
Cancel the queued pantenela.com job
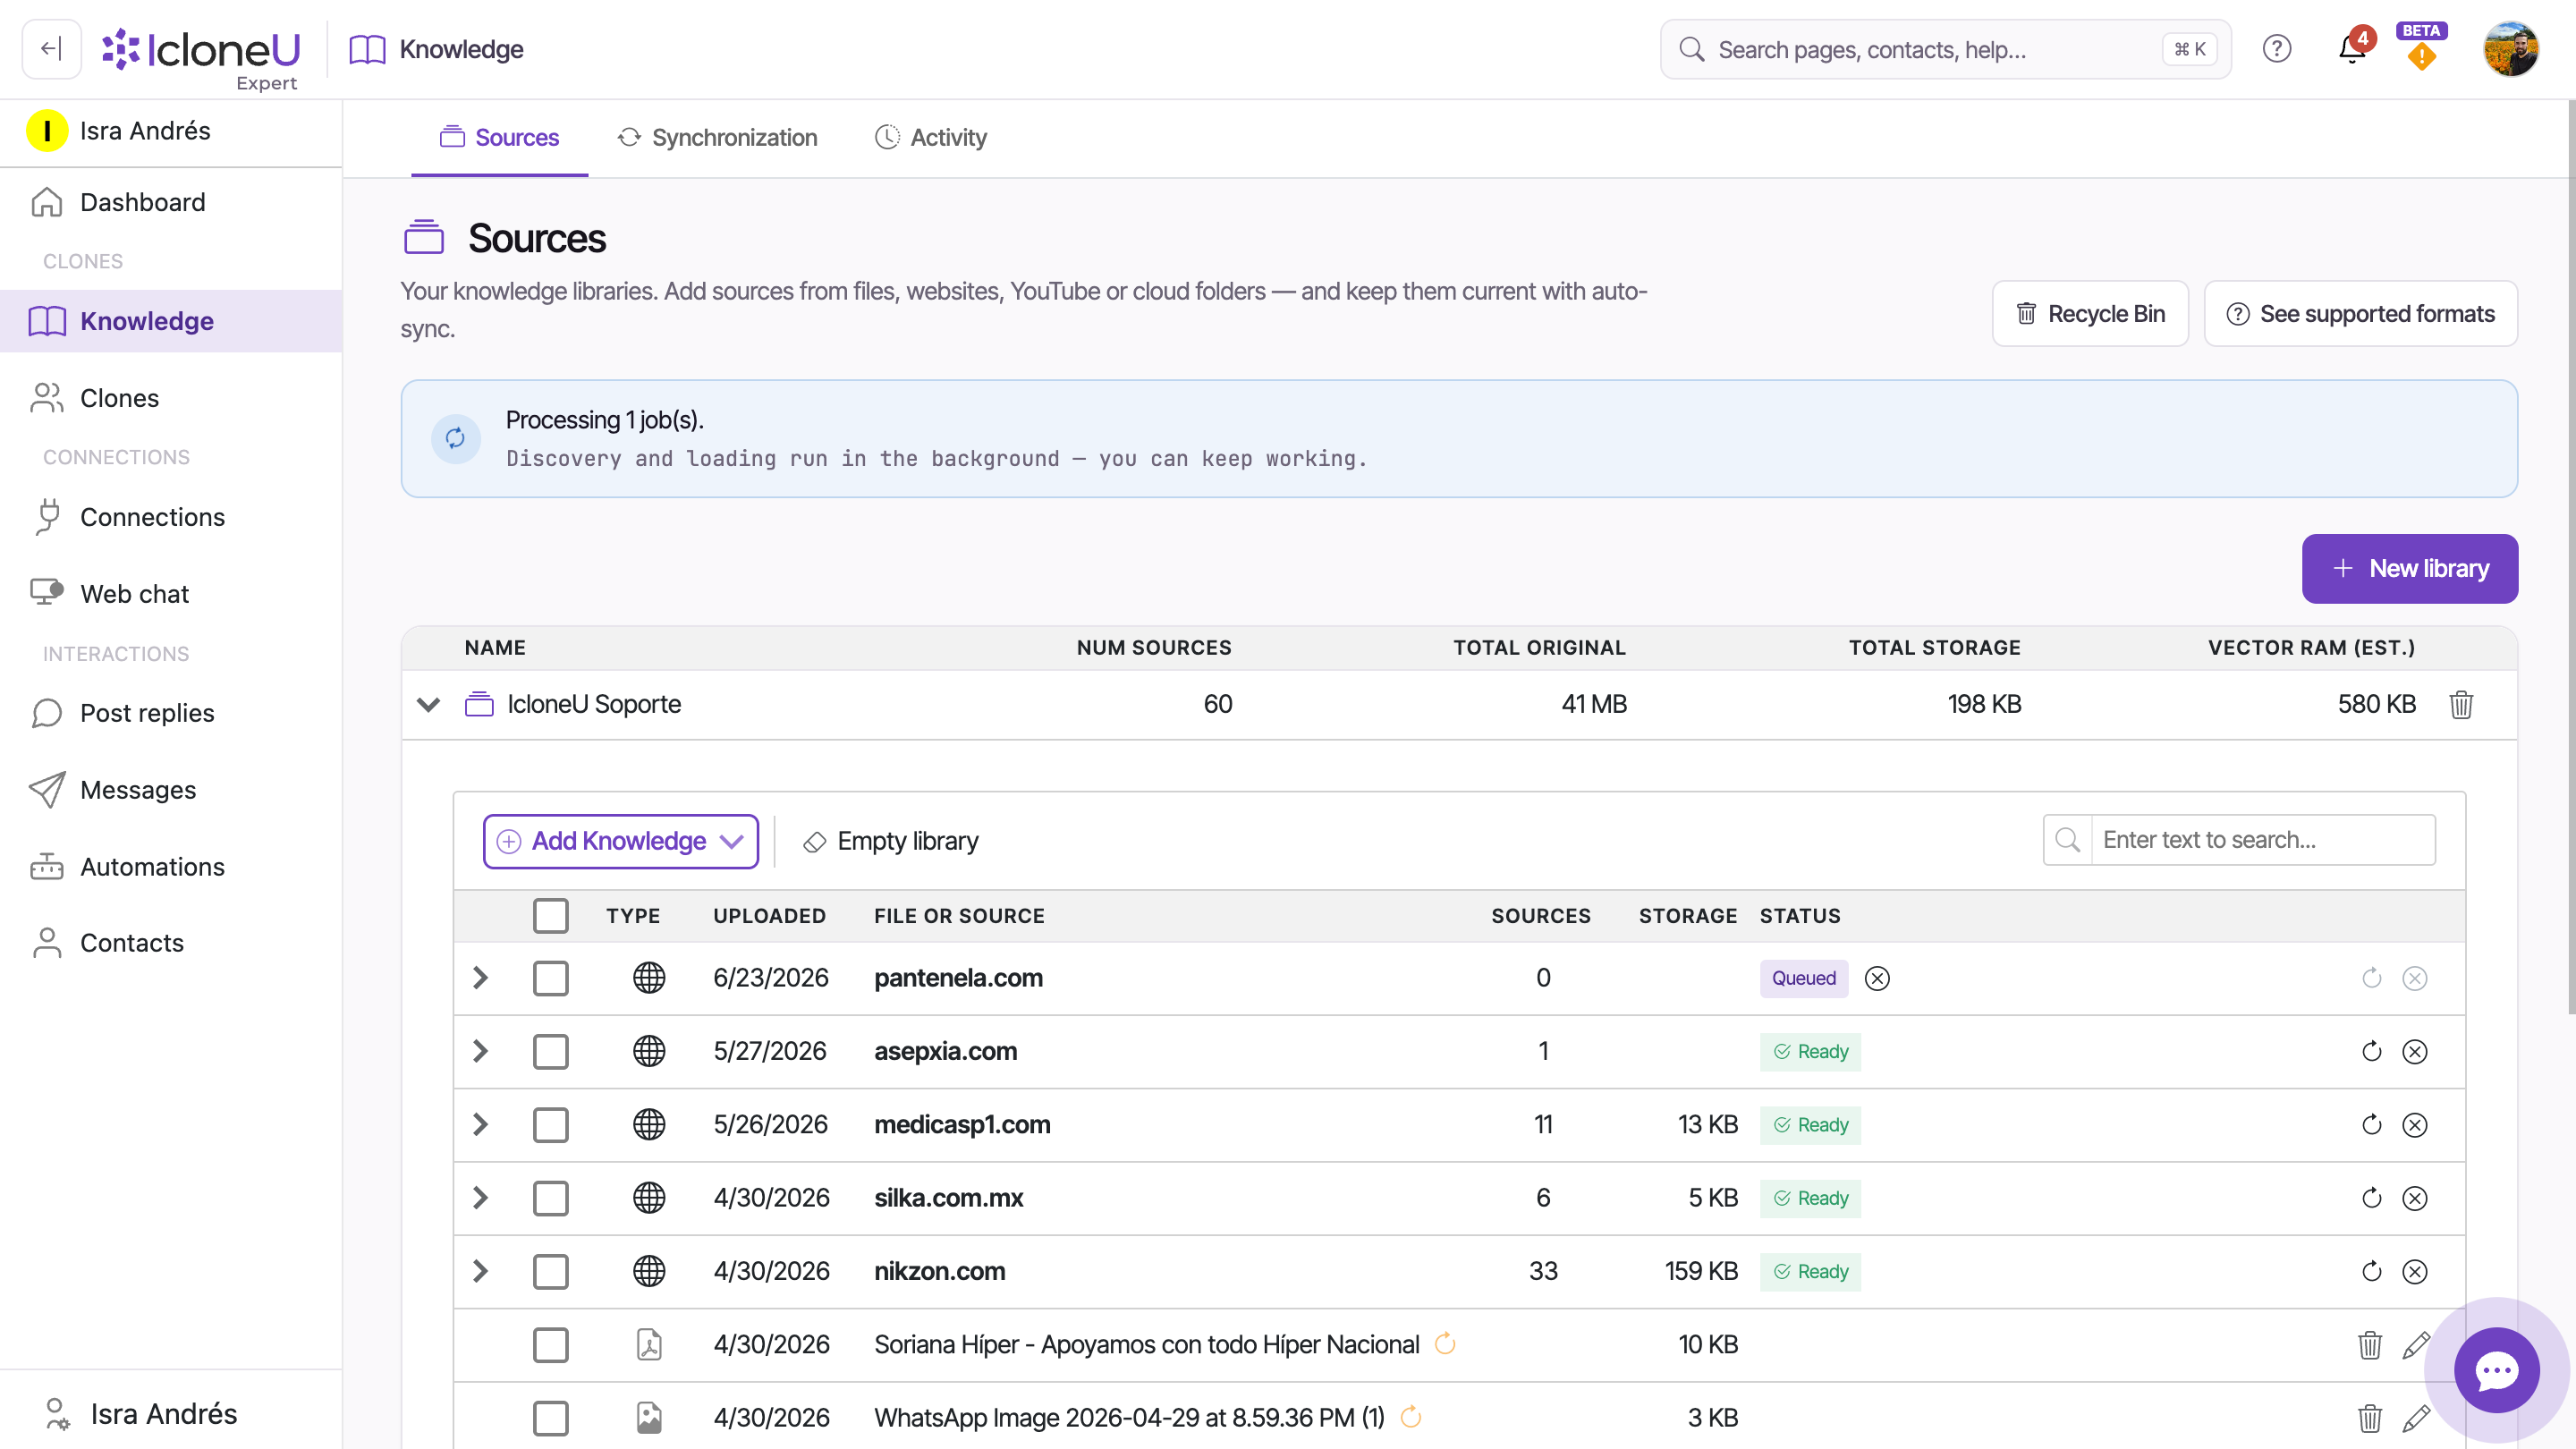(x=1877, y=978)
